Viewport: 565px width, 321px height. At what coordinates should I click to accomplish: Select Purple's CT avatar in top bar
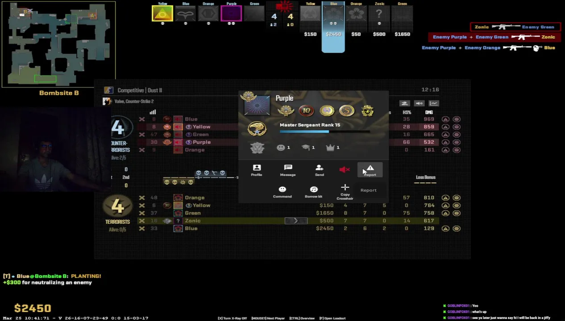[231, 13]
